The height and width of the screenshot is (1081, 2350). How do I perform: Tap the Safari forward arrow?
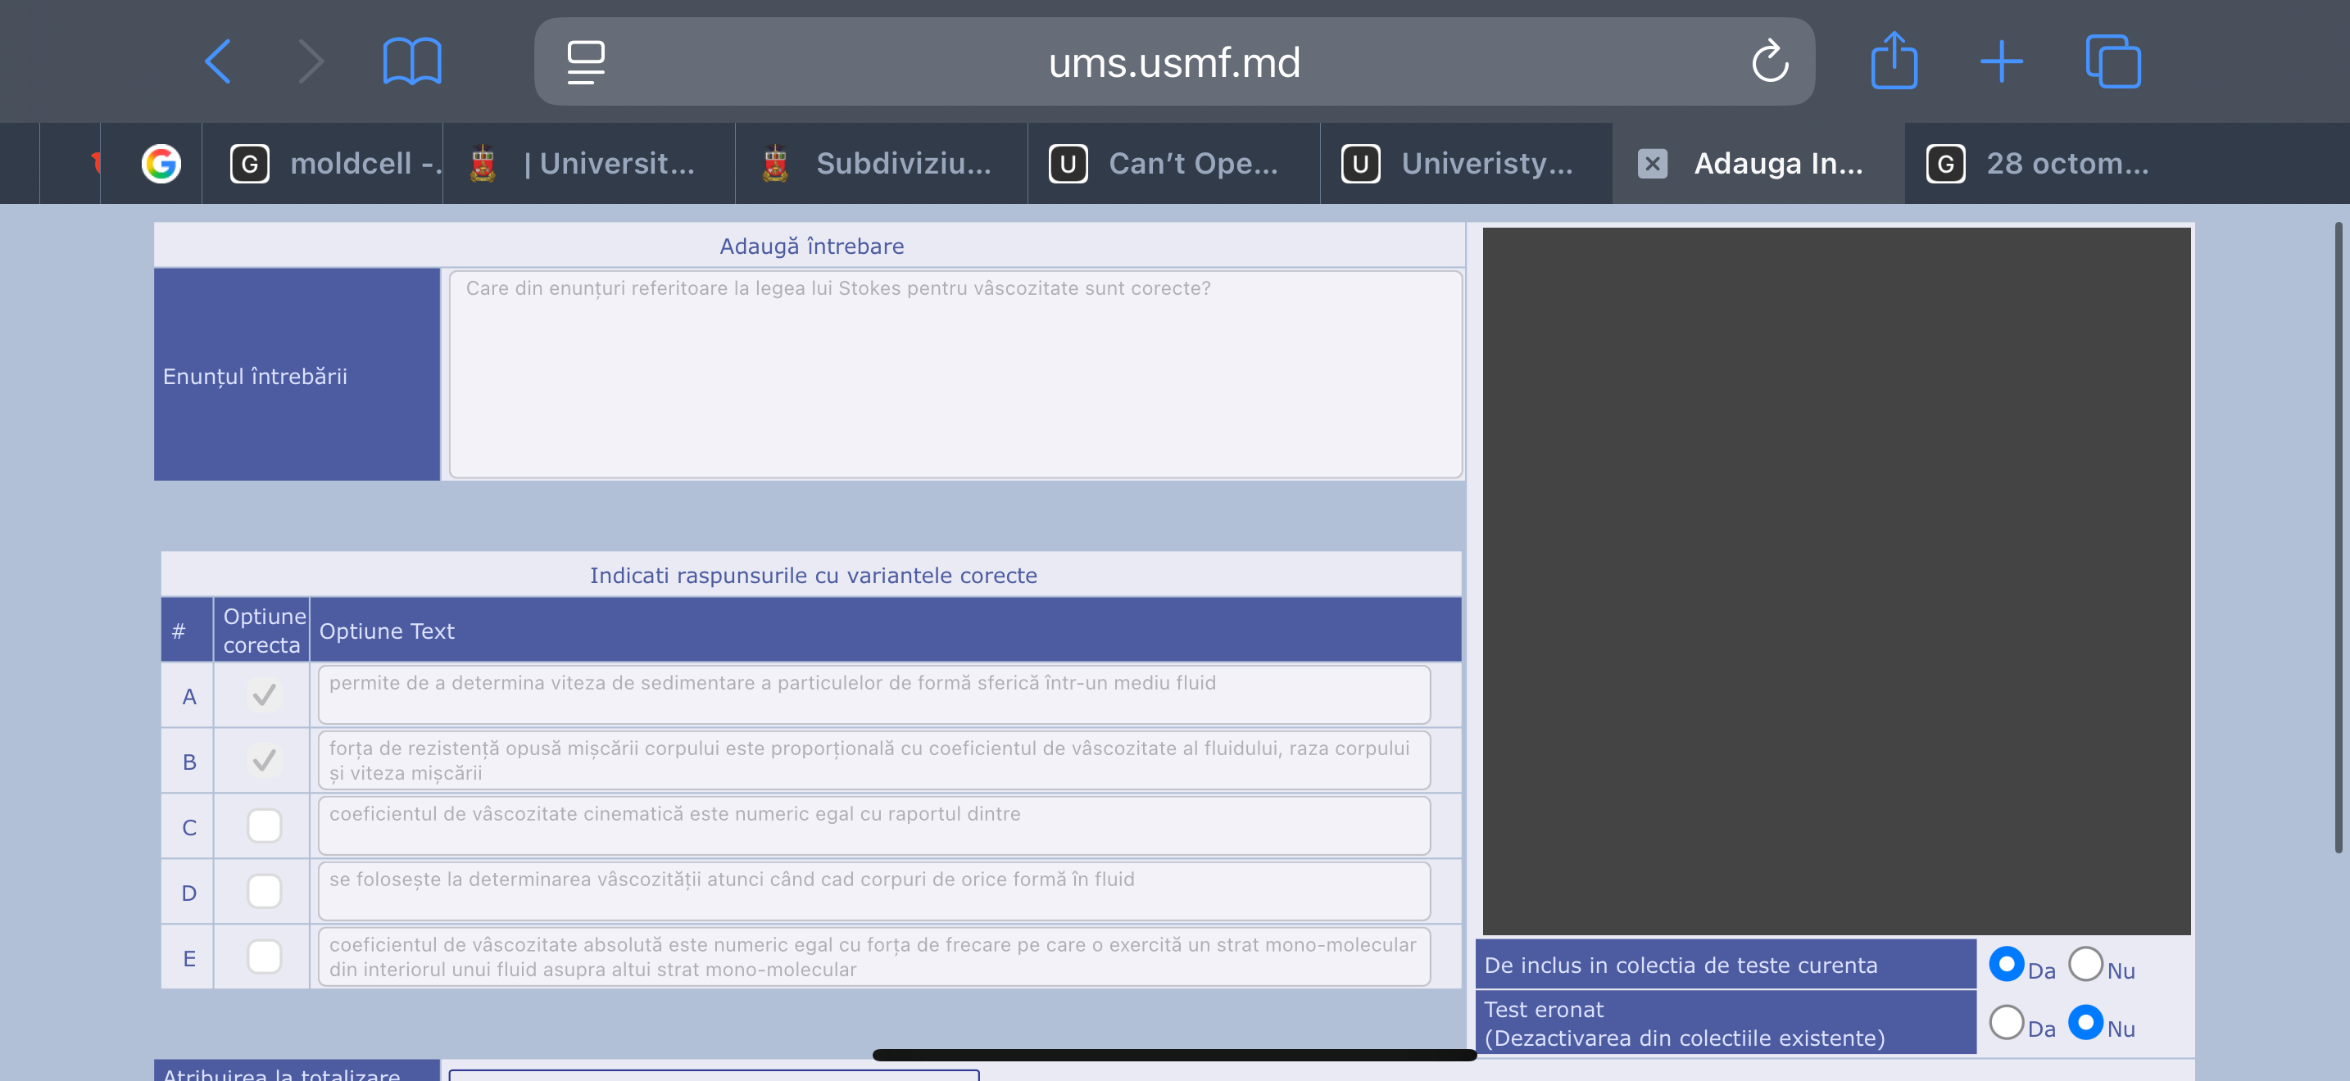tap(311, 62)
